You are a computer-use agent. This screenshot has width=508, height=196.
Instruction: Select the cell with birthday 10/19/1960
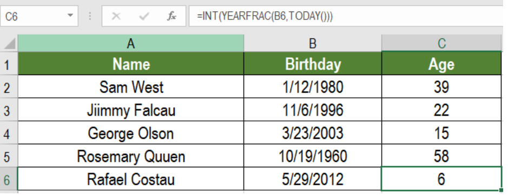tap(312, 156)
